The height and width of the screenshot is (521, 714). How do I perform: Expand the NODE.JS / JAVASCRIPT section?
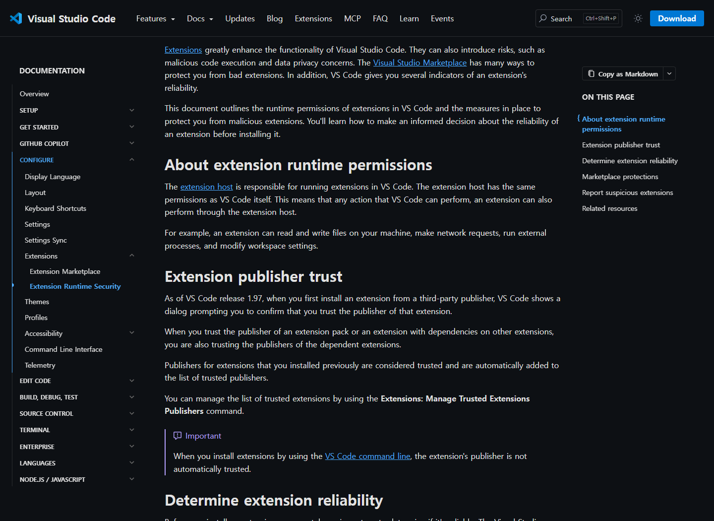132,479
